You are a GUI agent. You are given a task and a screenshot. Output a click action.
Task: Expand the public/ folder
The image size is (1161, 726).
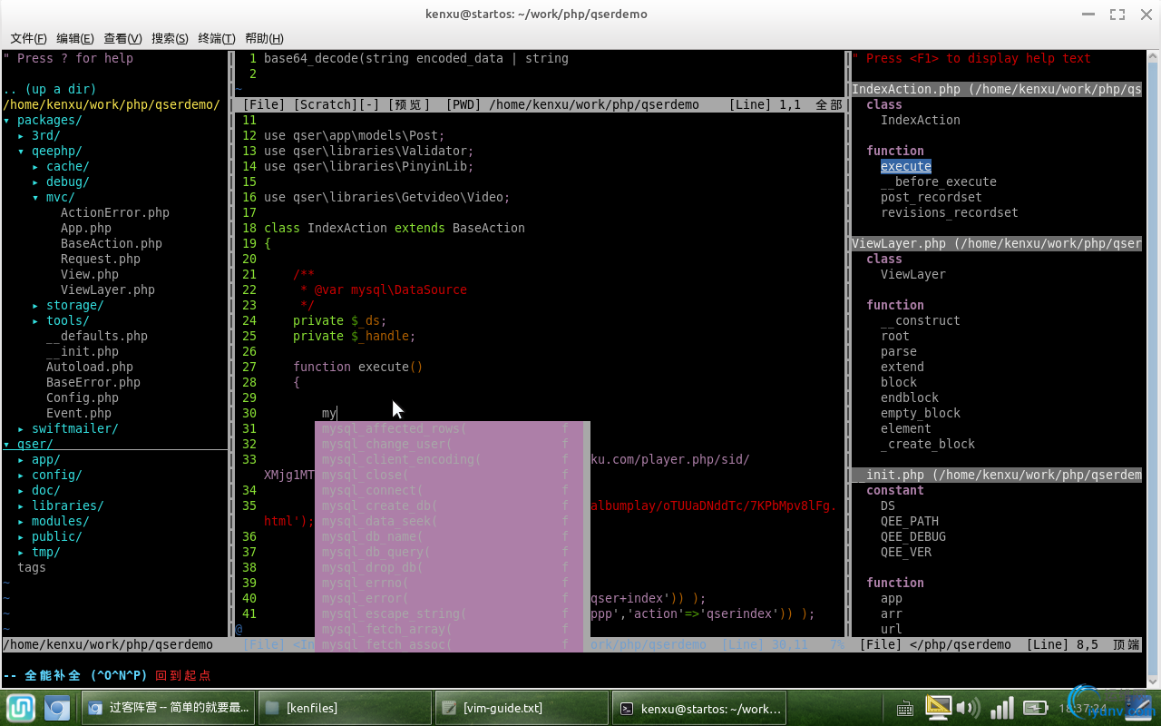(x=50, y=536)
